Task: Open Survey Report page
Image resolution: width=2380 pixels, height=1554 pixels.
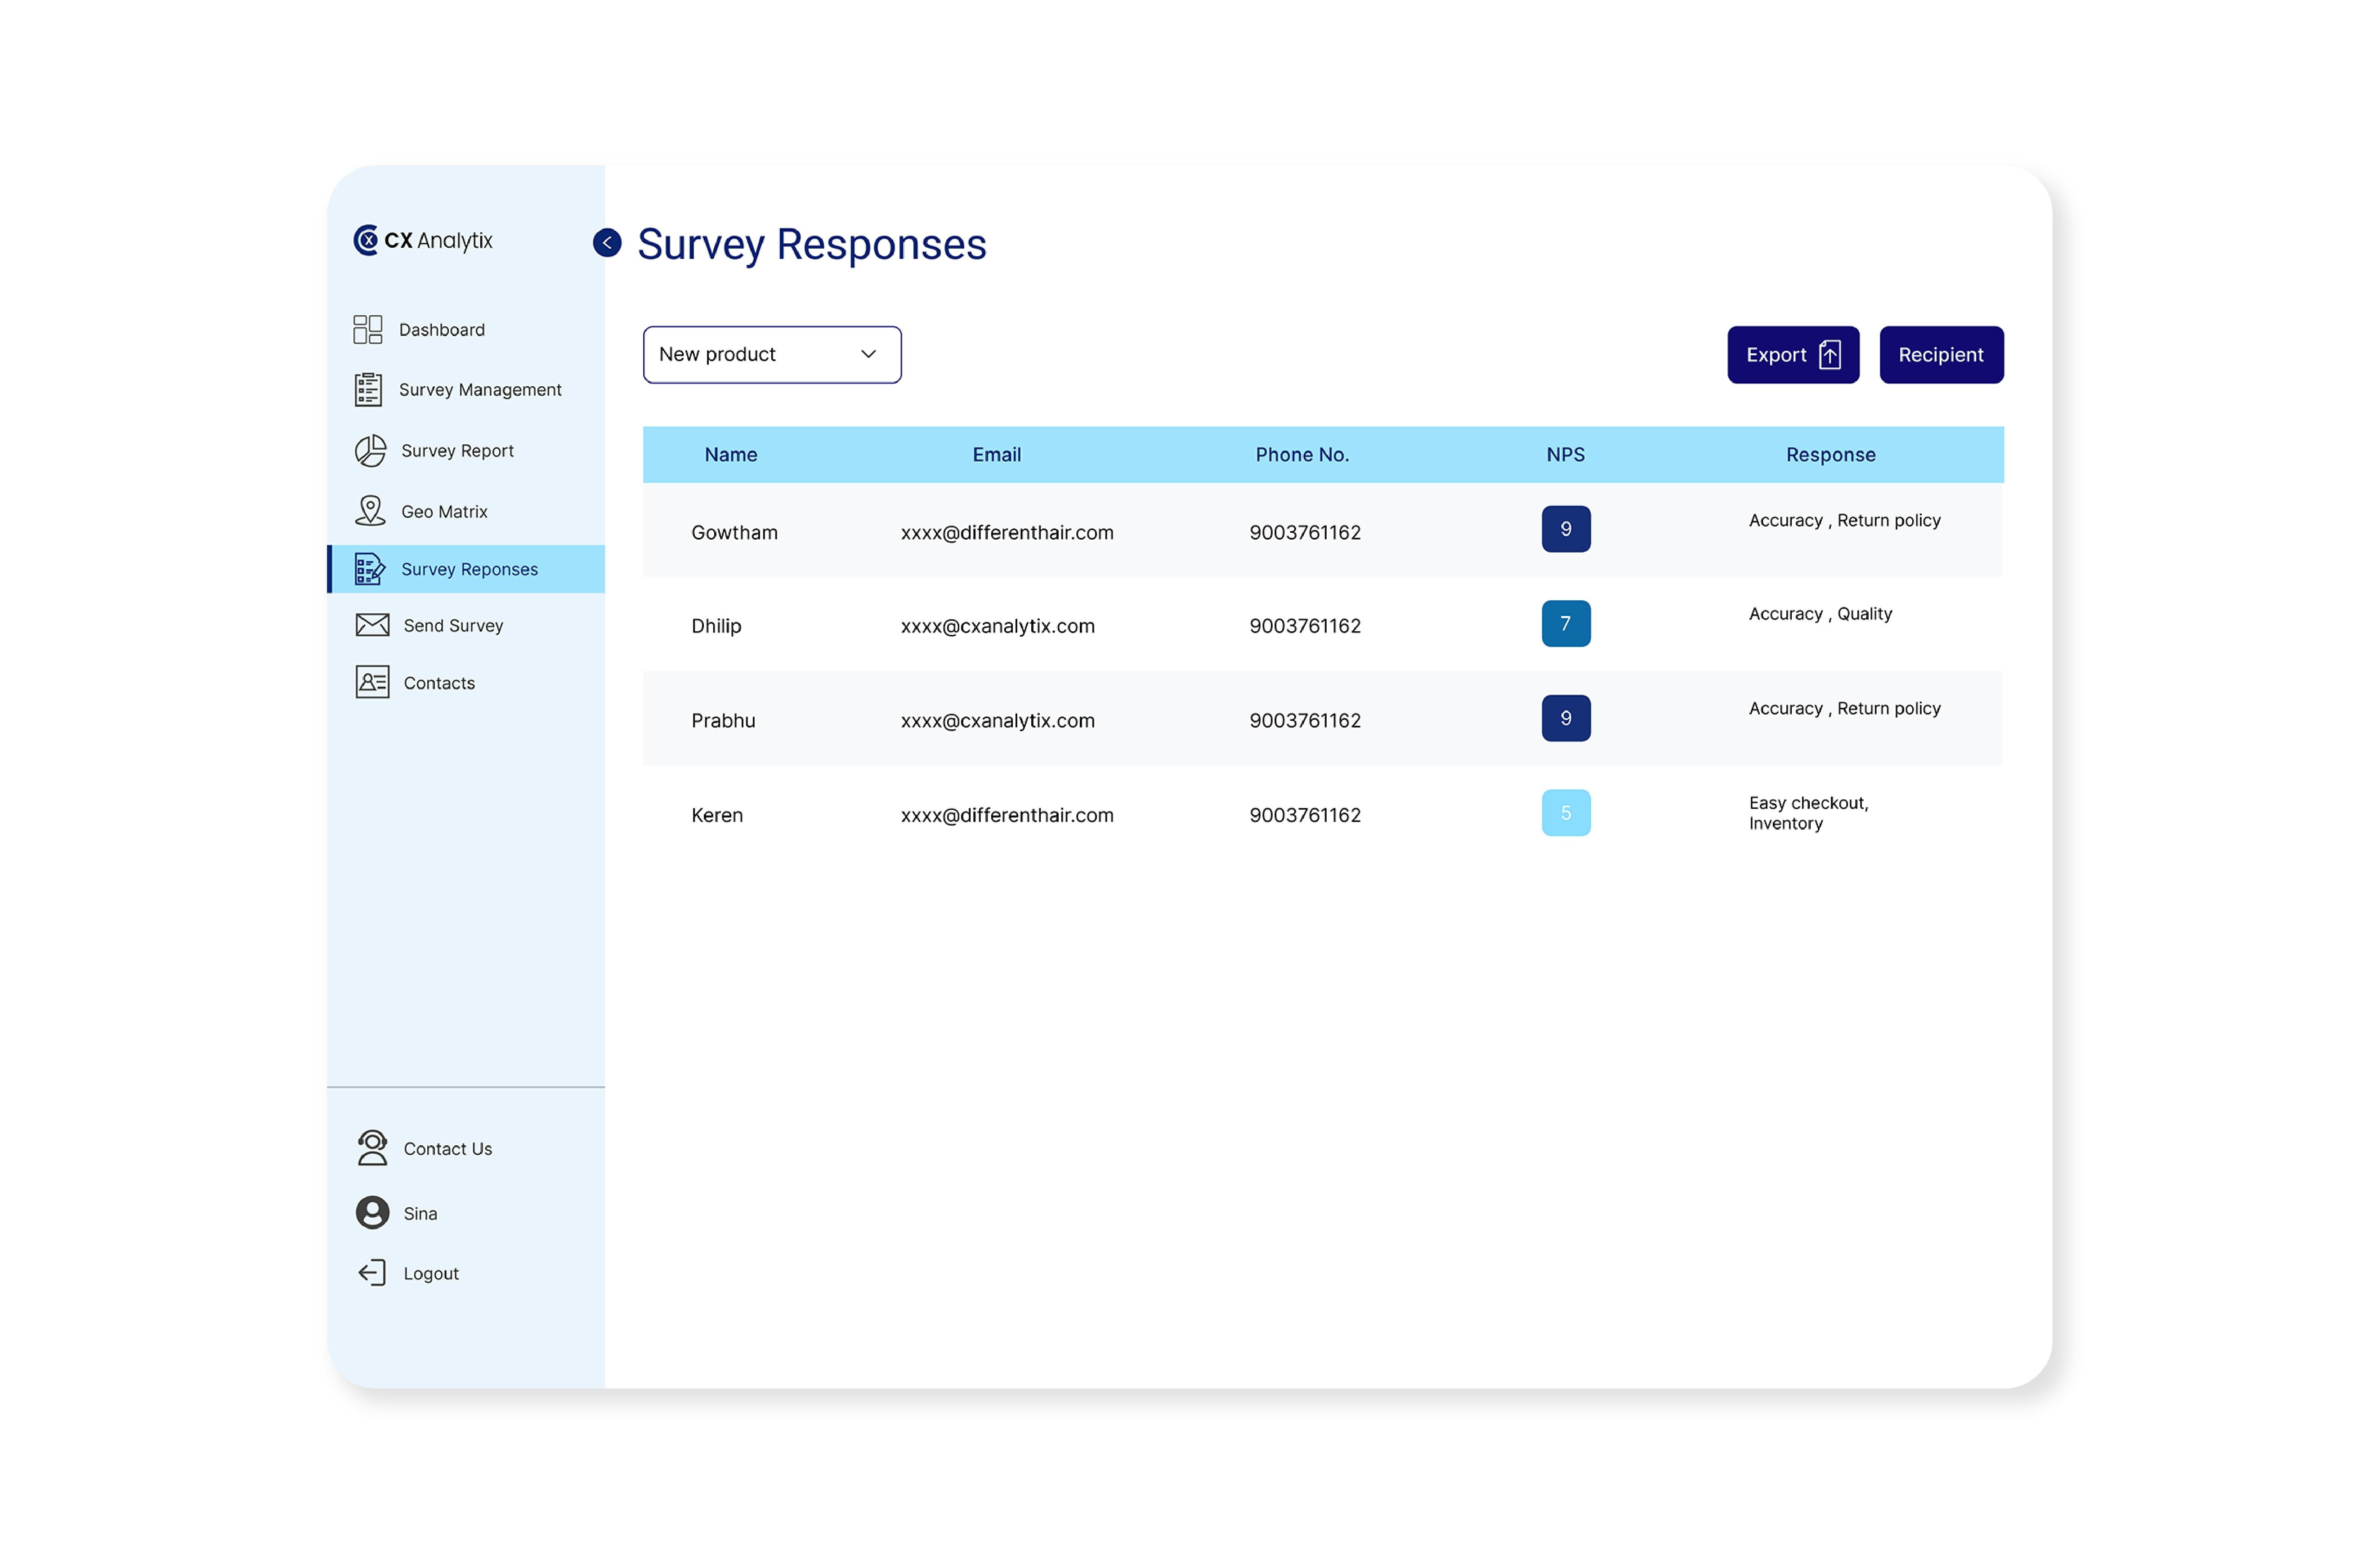Action: point(457,451)
